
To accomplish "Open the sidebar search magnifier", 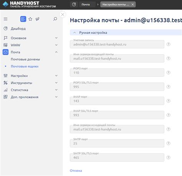I will click(x=55, y=19).
